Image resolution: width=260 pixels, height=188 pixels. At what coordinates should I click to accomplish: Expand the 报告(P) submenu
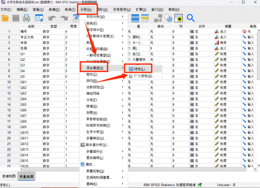[x=122, y=23]
